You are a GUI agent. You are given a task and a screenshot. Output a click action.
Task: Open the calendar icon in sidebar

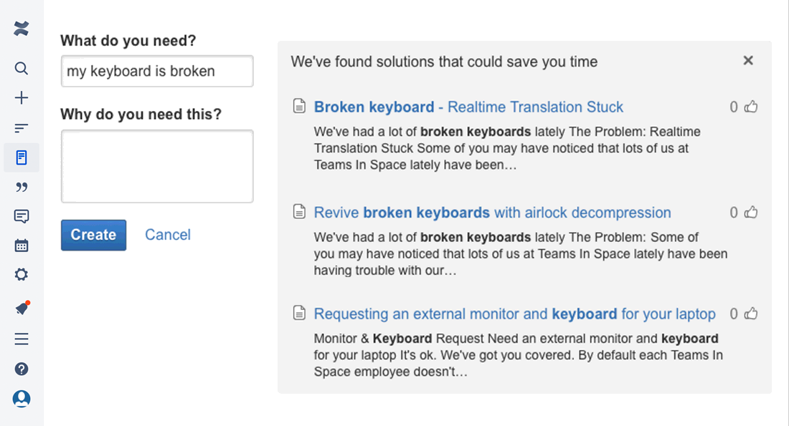22,246
